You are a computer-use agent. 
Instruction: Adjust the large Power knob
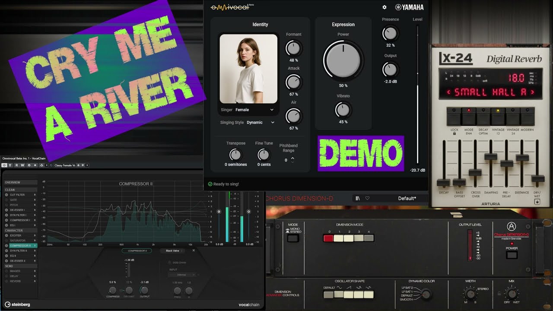click(343, 60)
